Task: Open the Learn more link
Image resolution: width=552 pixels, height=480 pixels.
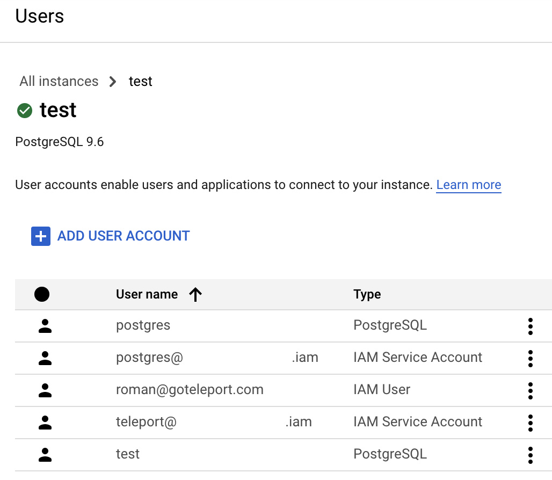Action: [x=468, y=184]
